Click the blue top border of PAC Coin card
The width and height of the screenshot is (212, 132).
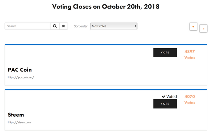106,44
